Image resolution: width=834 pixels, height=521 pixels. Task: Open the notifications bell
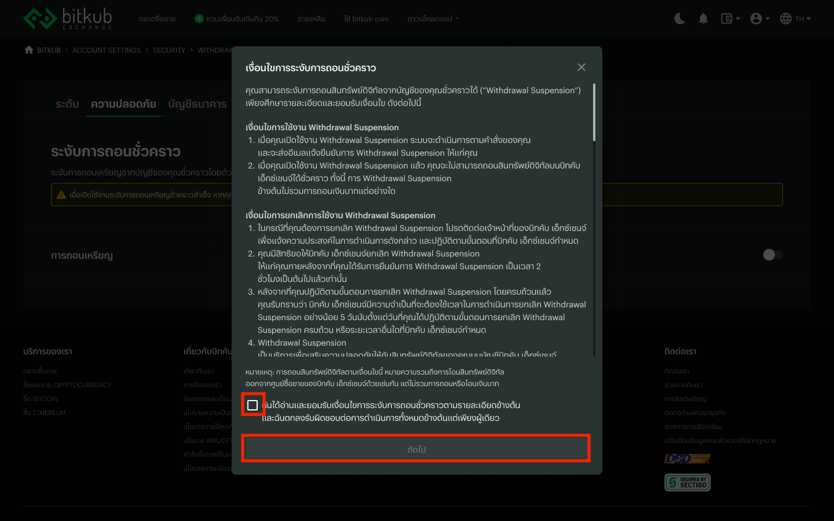coord(703,19)
